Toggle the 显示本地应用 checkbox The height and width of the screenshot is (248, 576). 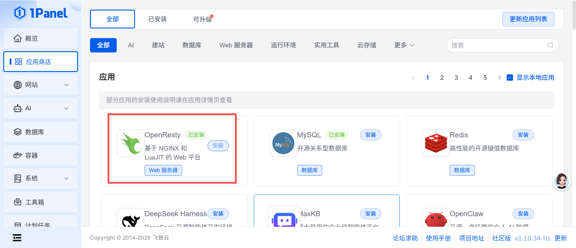(510, 78)
